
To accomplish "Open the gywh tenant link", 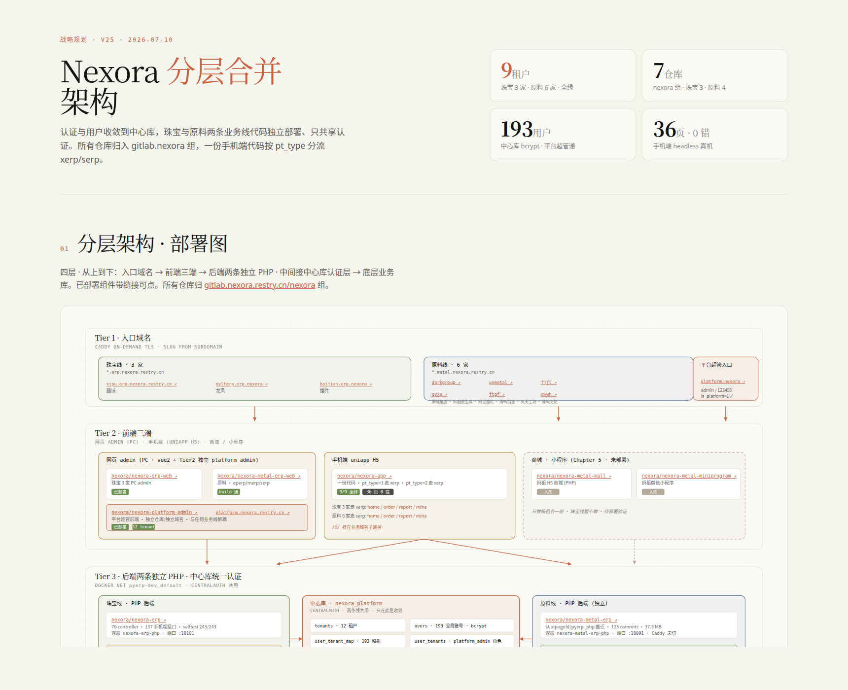I will coord(549,394).
